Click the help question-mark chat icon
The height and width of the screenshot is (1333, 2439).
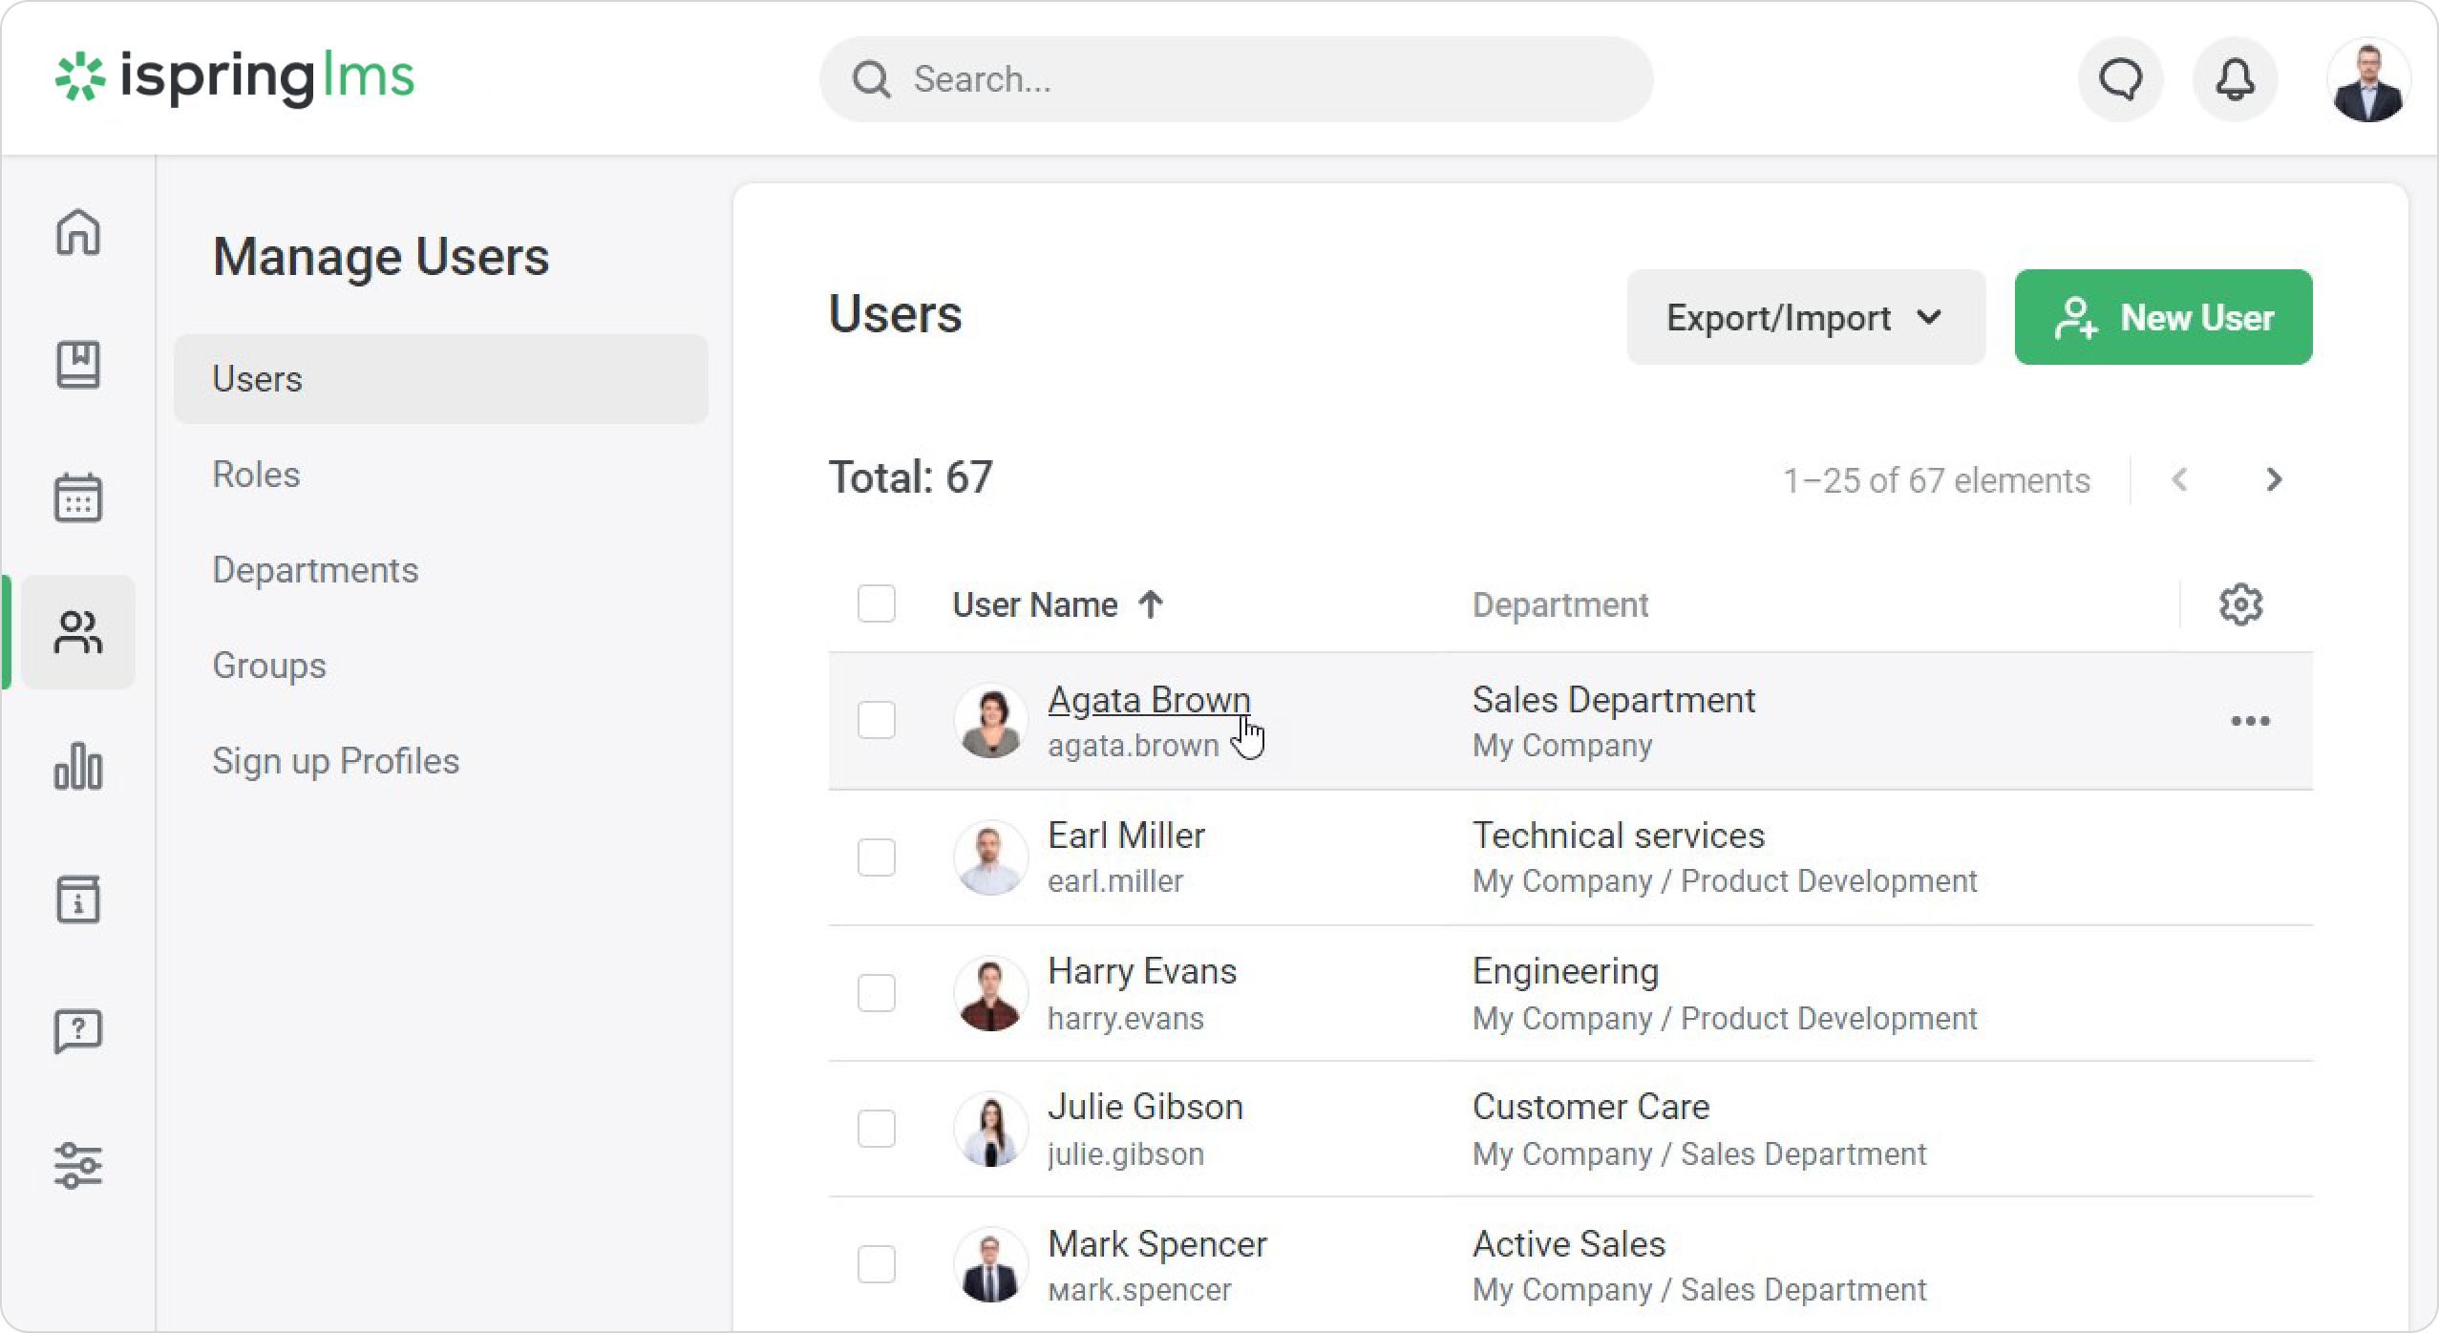point(77,1032)
